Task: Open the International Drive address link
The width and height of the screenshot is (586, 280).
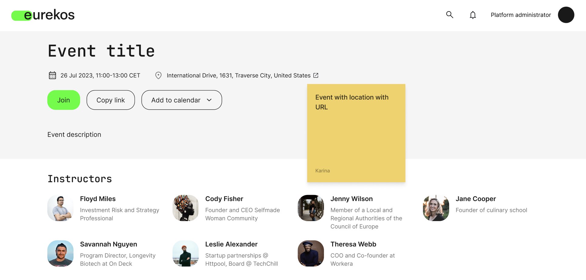Action: click(238, 75)
